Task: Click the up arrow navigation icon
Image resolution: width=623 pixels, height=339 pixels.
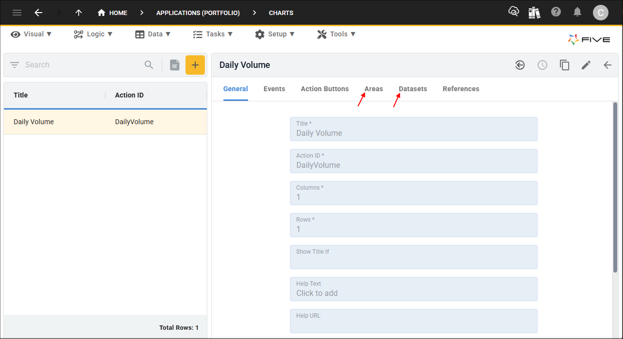Action: point(79,13)
